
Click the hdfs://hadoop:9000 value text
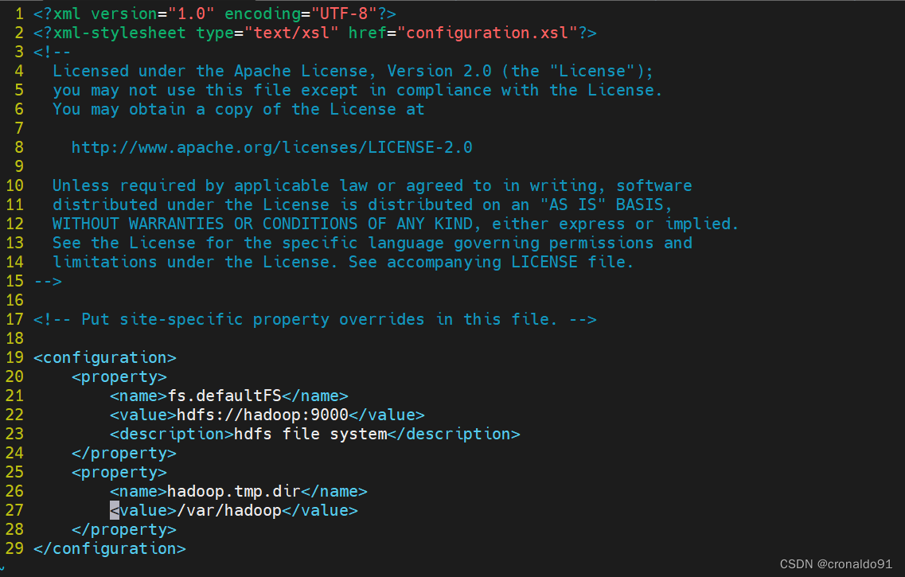click(263, 415)
